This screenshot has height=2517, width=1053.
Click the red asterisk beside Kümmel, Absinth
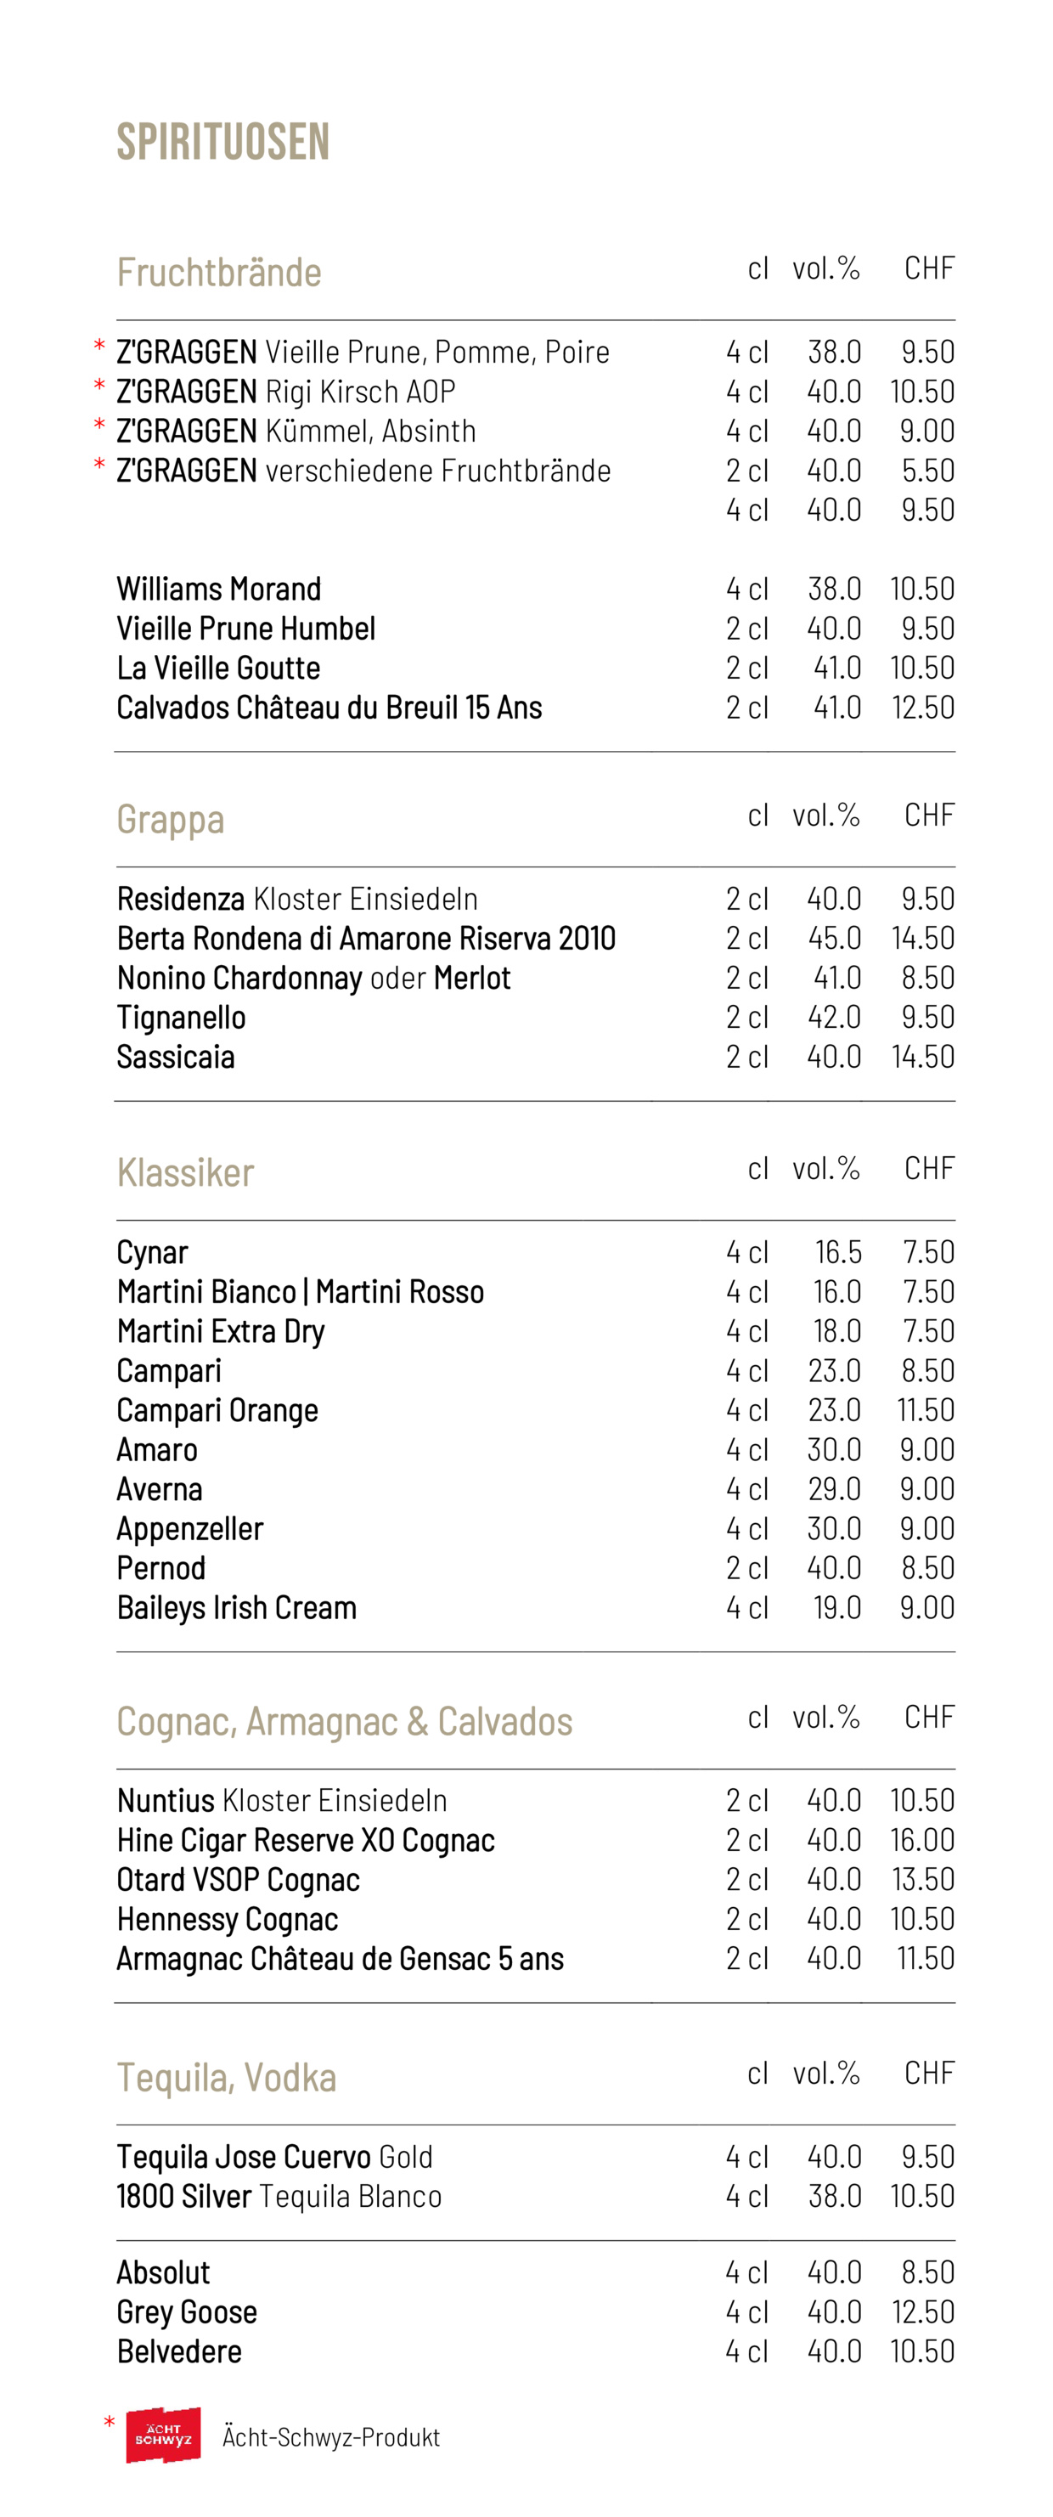99,425
